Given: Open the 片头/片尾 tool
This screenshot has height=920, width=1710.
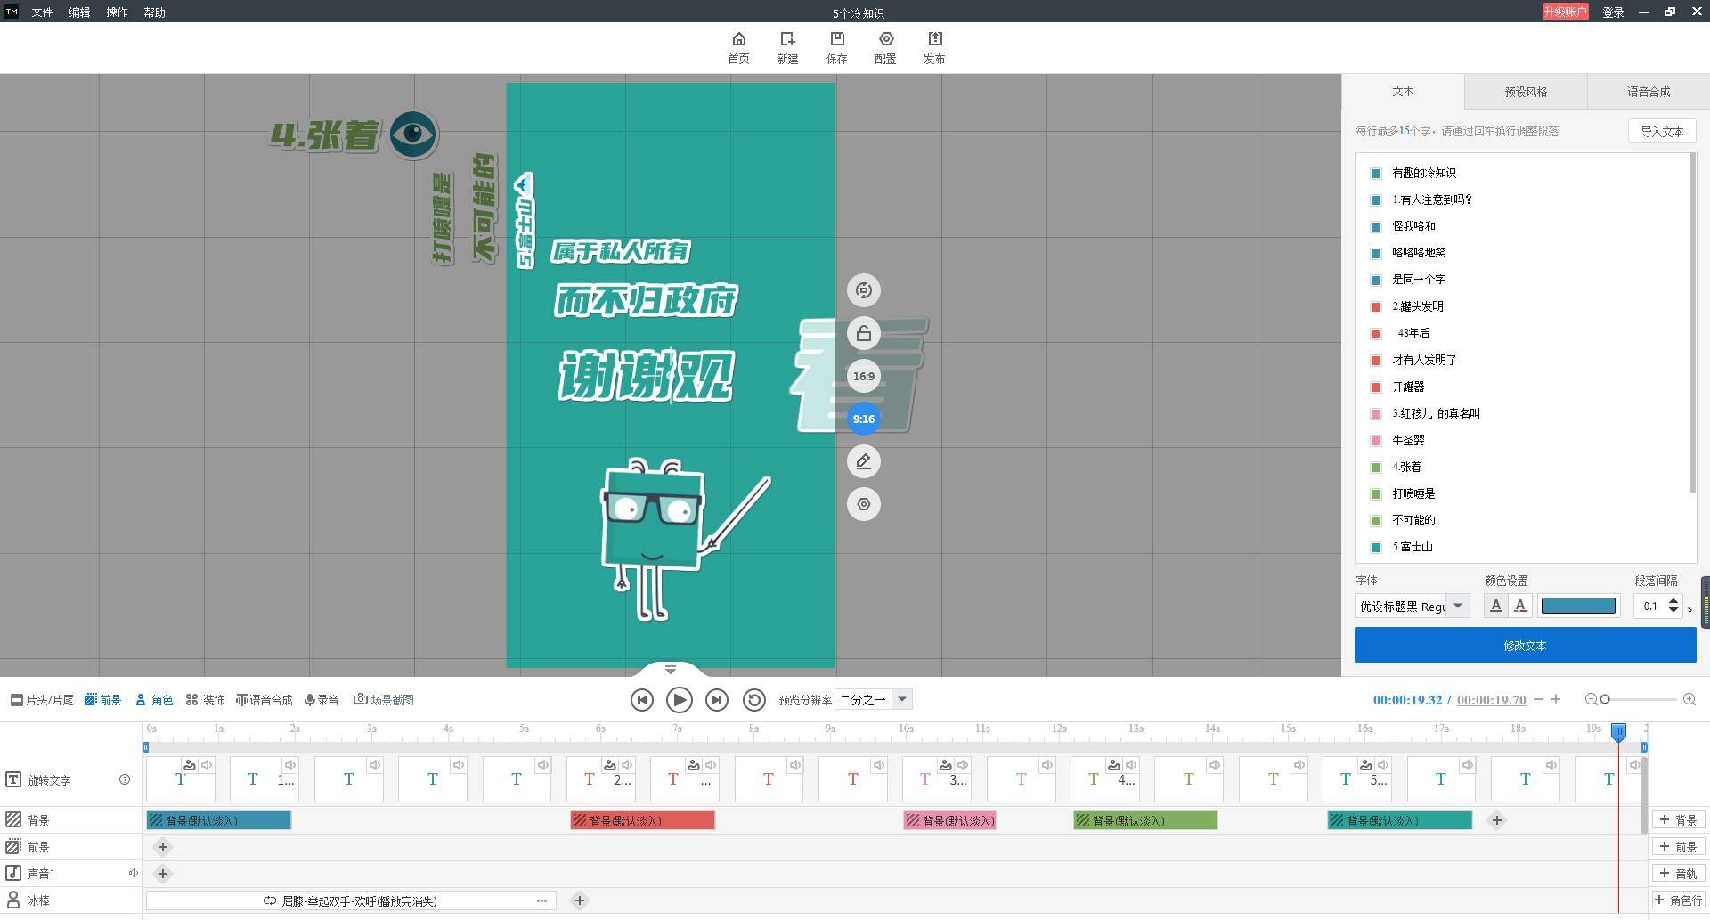Looking at the screenshot, I should 42,700.
